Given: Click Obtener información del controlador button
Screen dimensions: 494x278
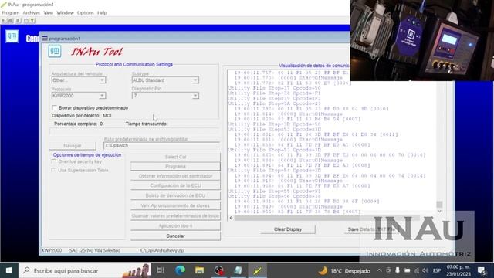Looking at the screenshot, I should click(x=175, y=176).
